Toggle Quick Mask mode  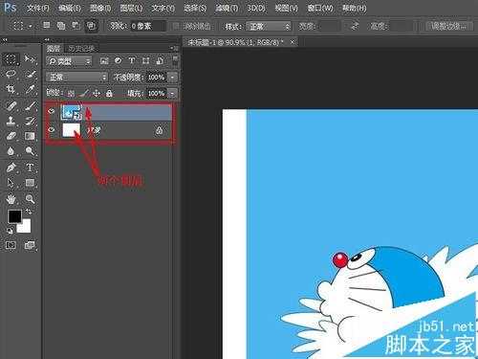[11, 245]
